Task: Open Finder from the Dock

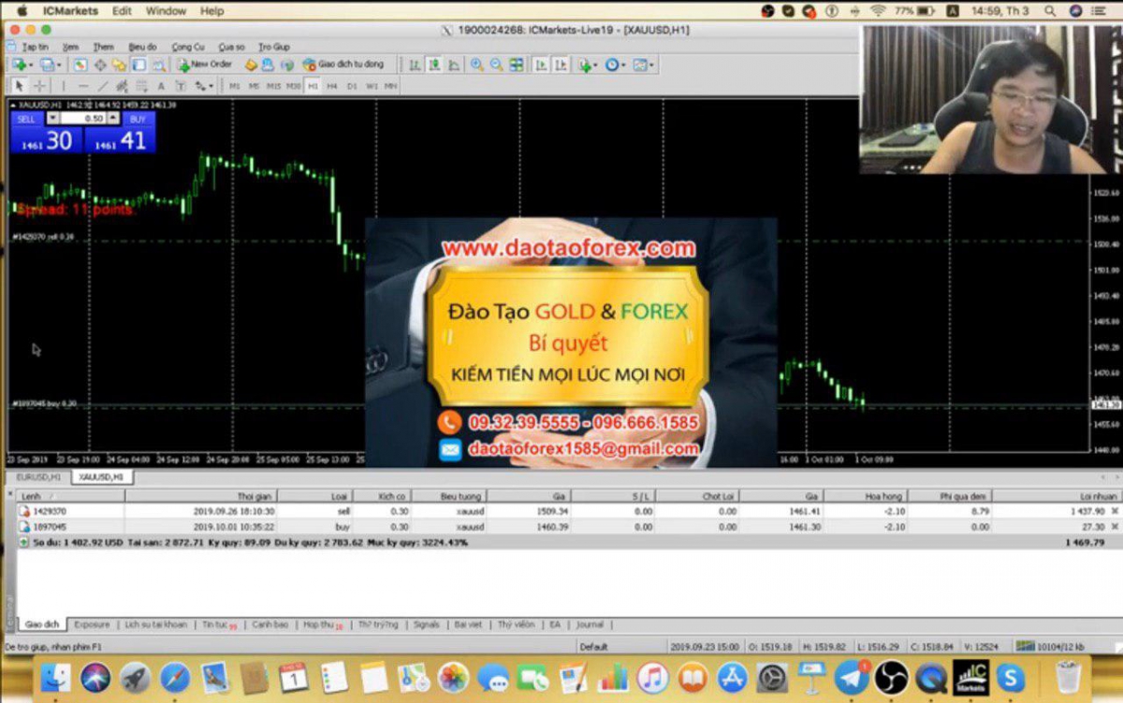Action: (x=57, y=677)
